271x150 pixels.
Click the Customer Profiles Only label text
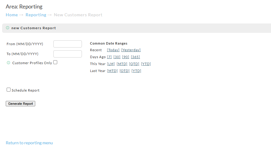(32, 63)
